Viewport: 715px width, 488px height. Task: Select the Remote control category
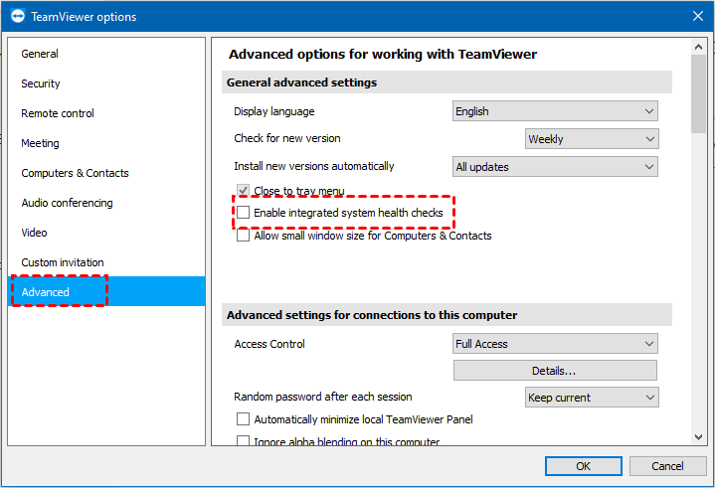click(x=58, y=113)
